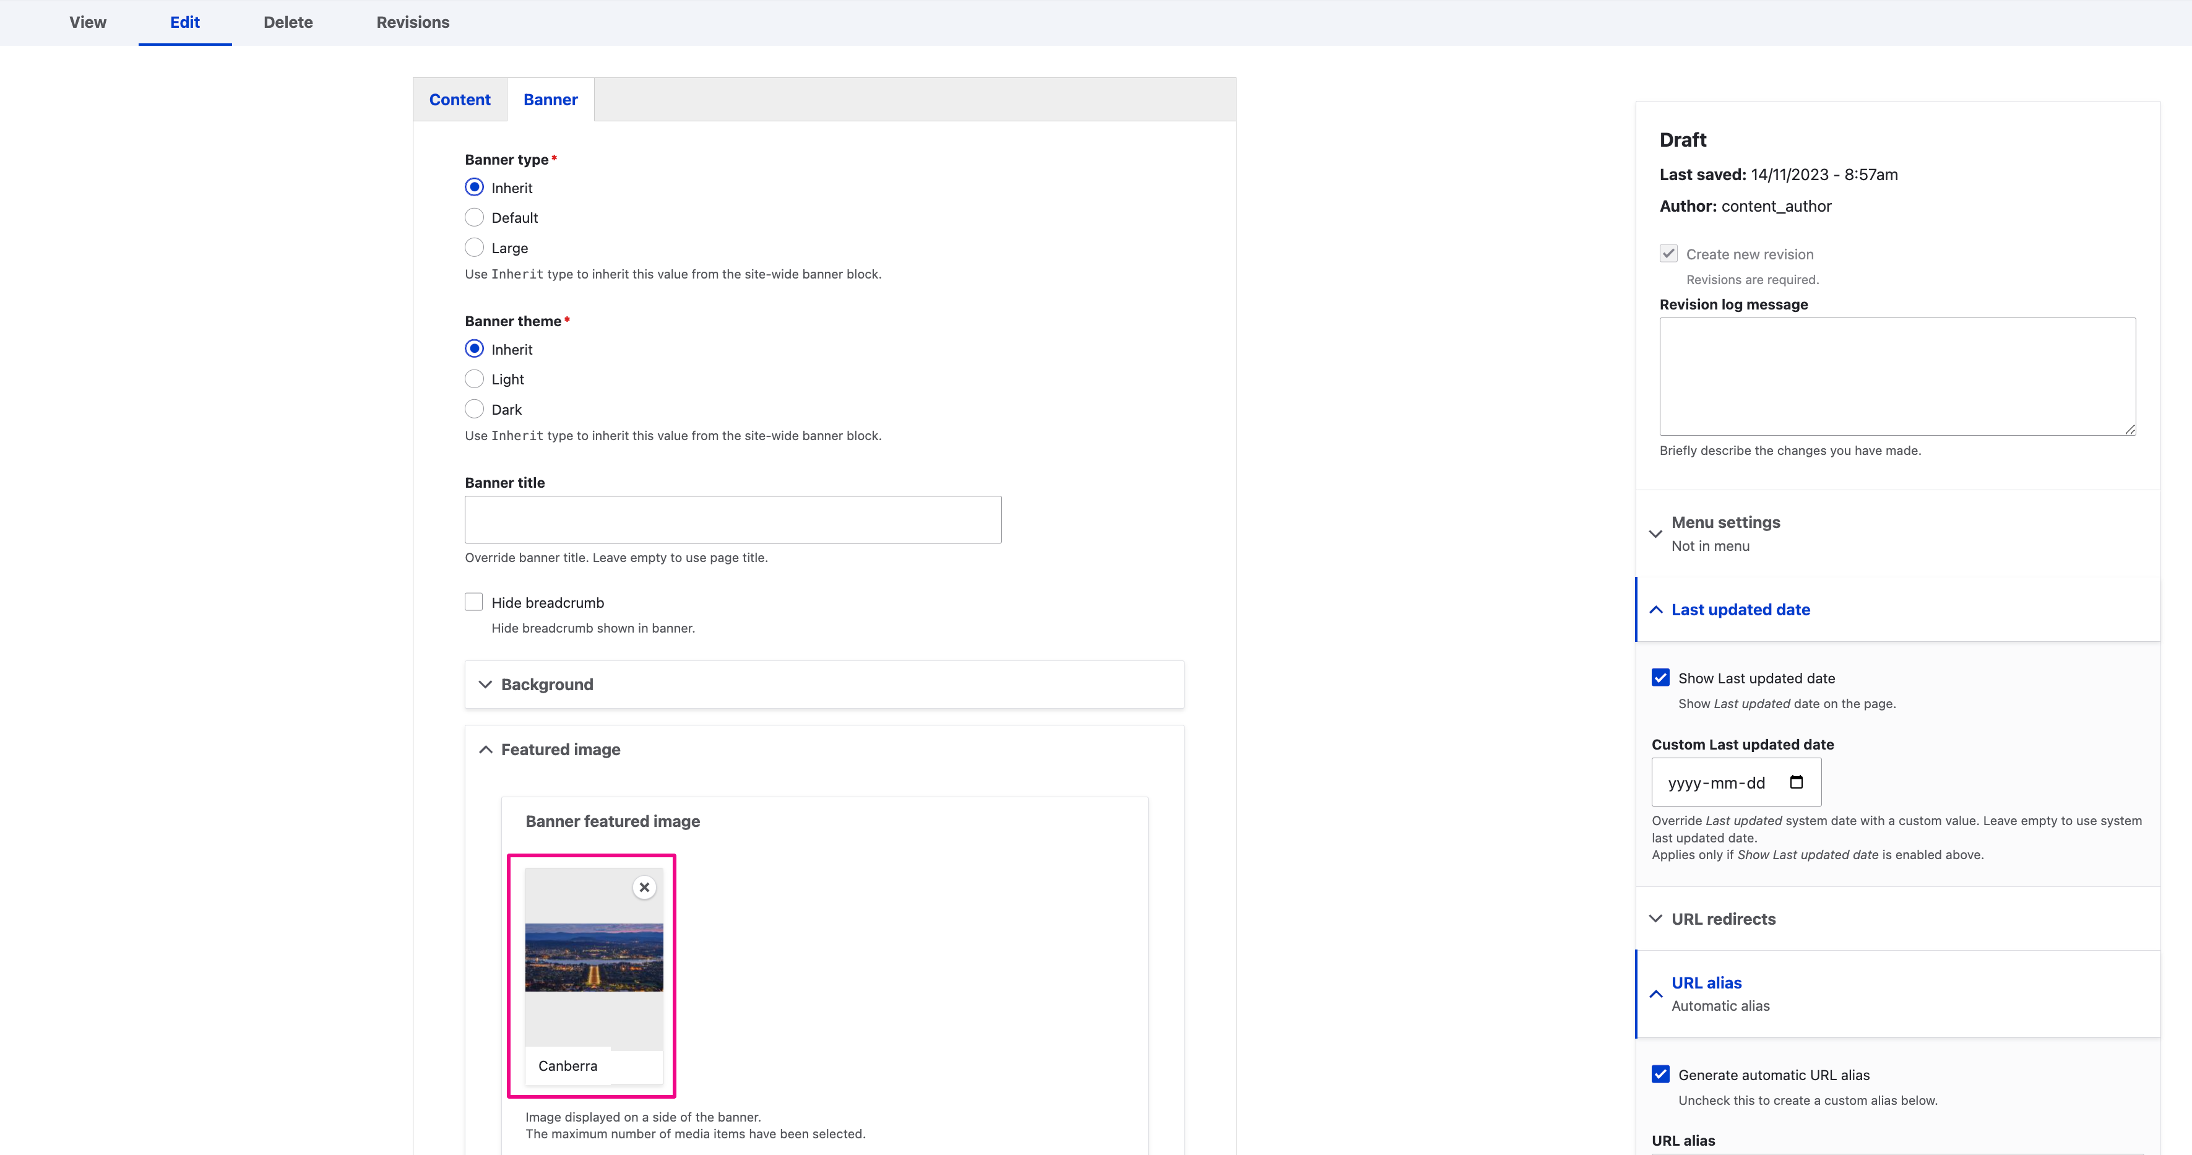This screenshot has width=2192, height=1155.
Task: Select Dark banner theme
Action: coord(474,409)
